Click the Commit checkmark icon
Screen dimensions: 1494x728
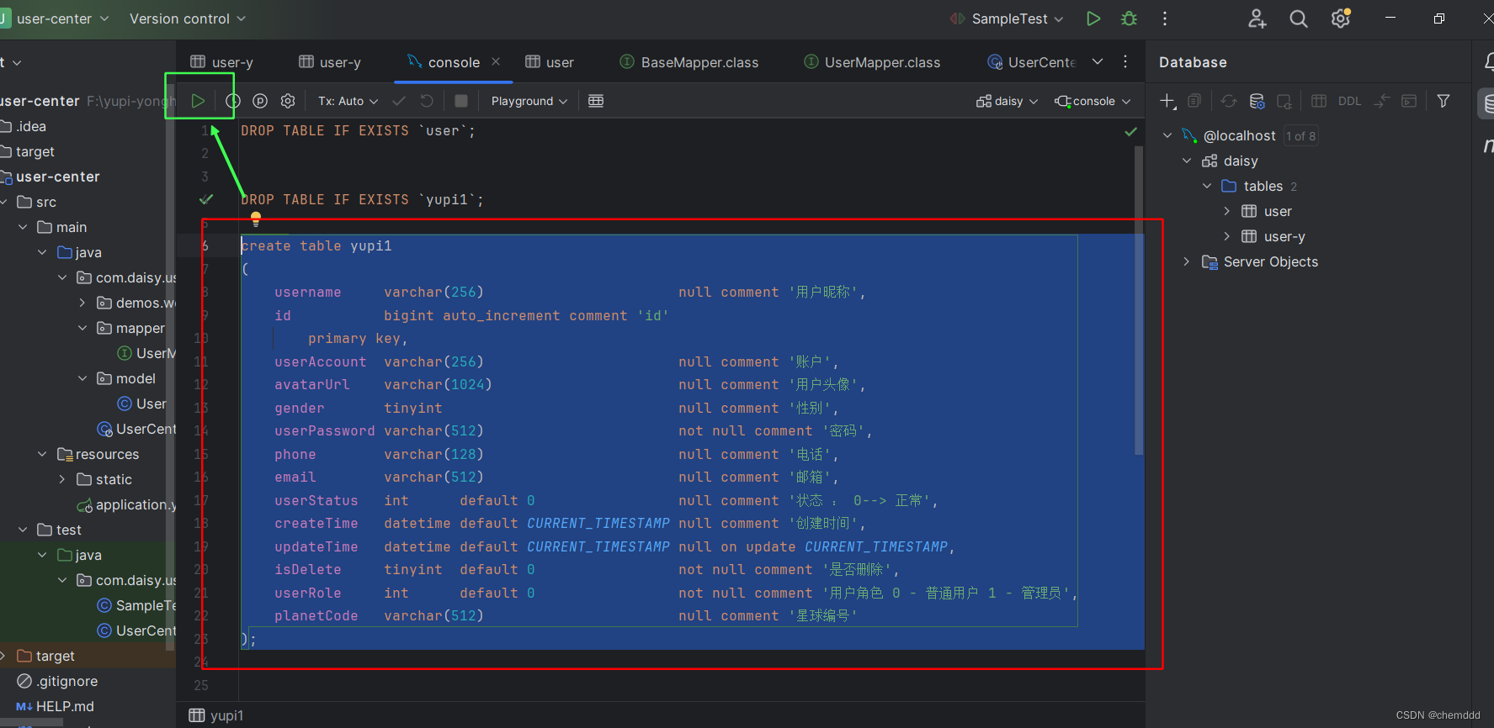click(399, 101)
